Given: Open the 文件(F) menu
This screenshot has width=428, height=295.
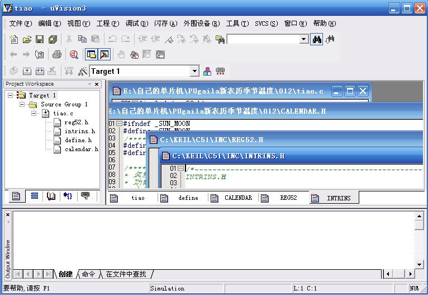Looking at the screenshot, I should (x=21, y=24).
